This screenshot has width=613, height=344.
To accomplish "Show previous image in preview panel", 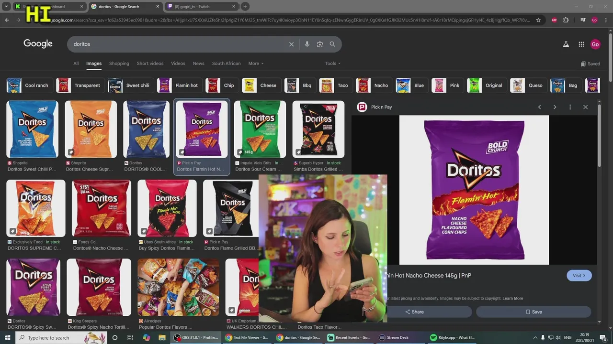I will click(539, 107).
